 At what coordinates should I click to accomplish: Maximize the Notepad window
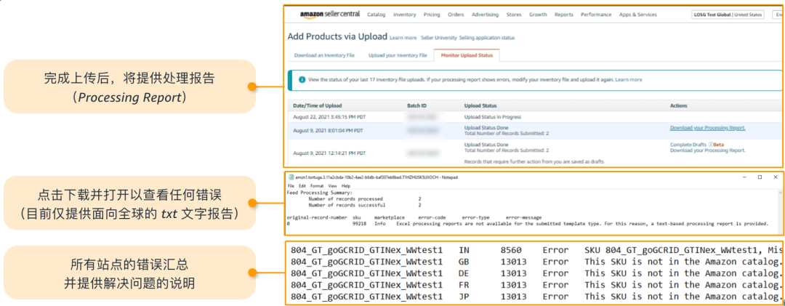pos(760,177)
